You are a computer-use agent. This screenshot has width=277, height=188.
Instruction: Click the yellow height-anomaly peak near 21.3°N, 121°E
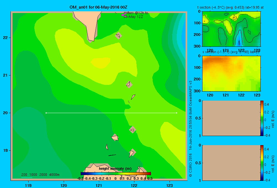click(x=101, y=62)
